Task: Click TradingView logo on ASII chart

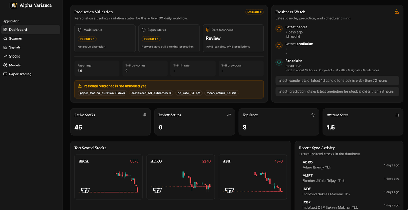Action: [x=229, y=190]
